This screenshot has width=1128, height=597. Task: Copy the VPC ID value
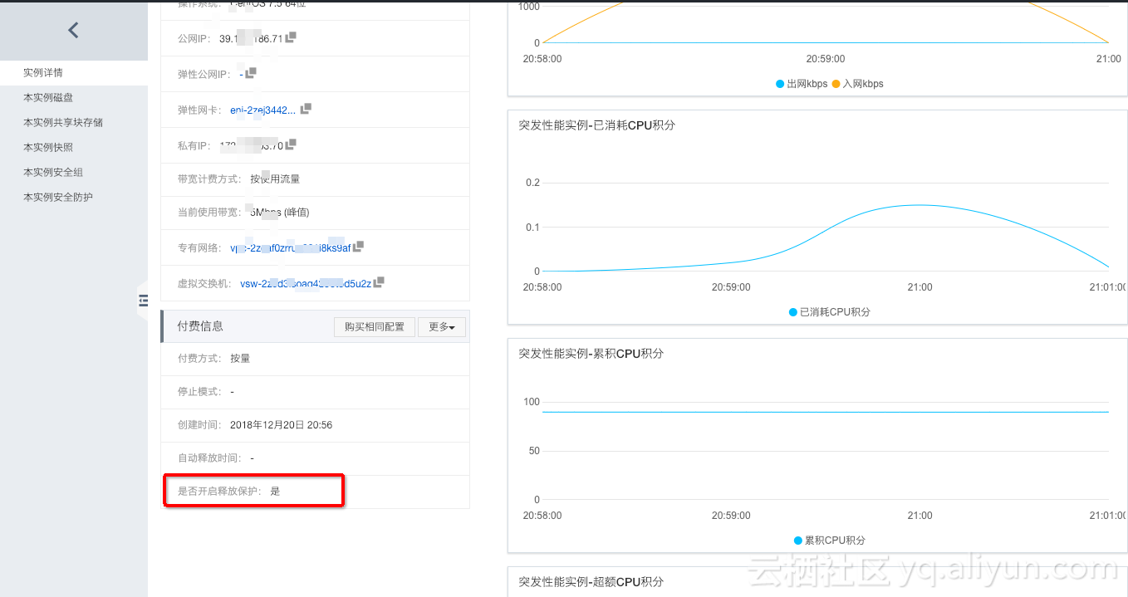point(358,247)
